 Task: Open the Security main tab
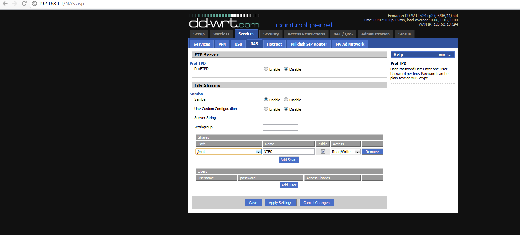click(x=271, y=34)
